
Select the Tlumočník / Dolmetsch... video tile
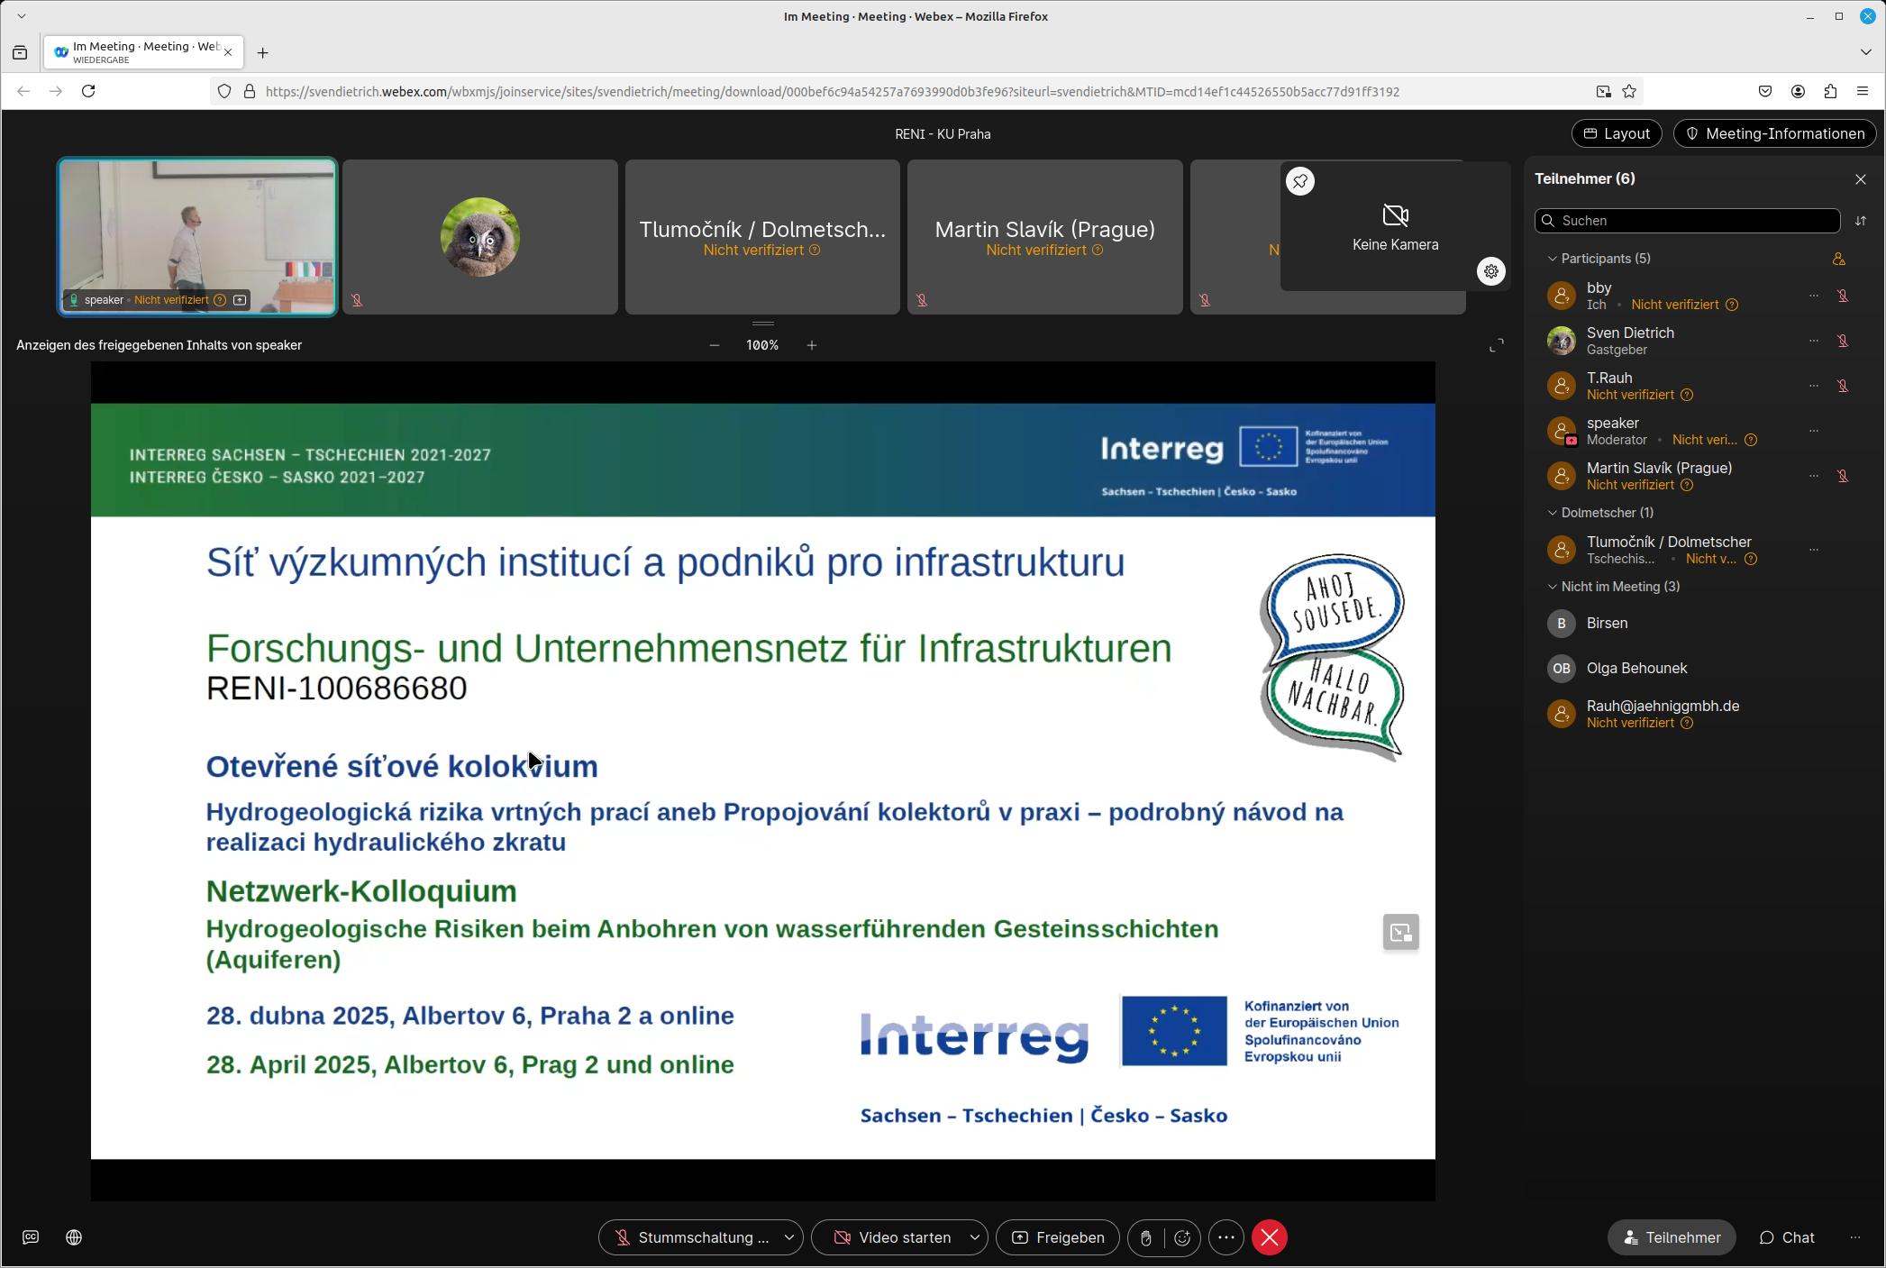(762, 237)
